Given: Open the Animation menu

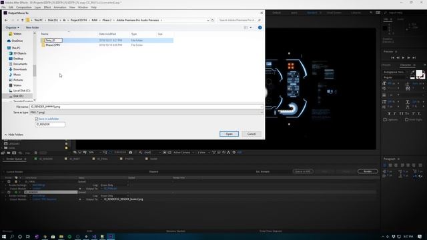Looking at the screenshot, I should coord(59,7).
